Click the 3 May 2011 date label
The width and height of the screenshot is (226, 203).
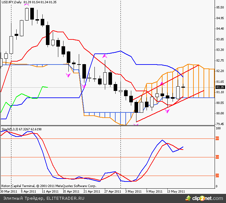pos(134,191)
